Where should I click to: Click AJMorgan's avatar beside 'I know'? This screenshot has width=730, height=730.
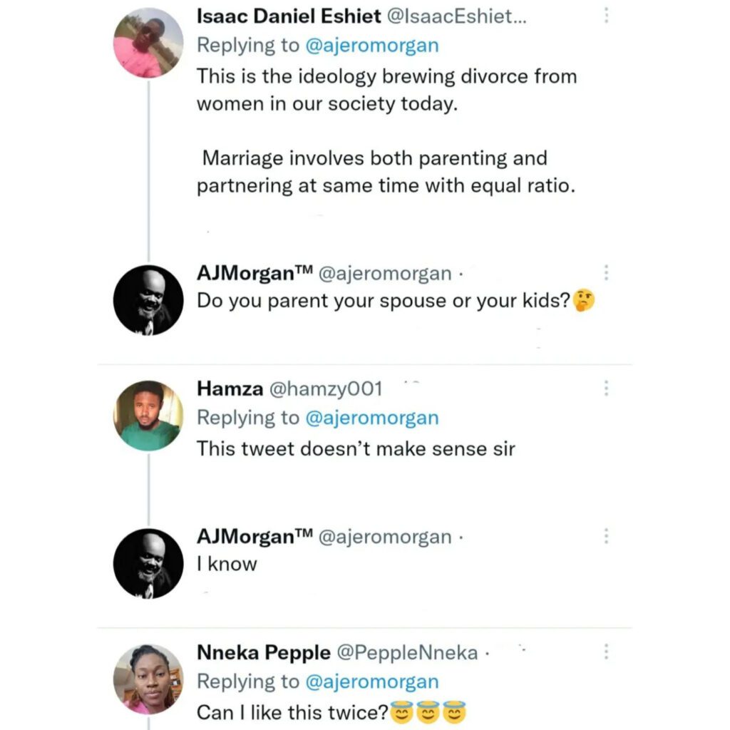(148, 563)
